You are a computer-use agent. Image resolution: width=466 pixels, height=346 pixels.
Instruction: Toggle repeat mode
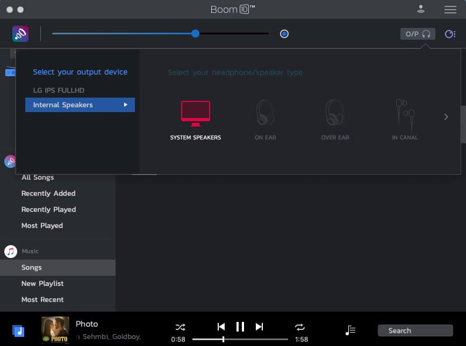299,327
